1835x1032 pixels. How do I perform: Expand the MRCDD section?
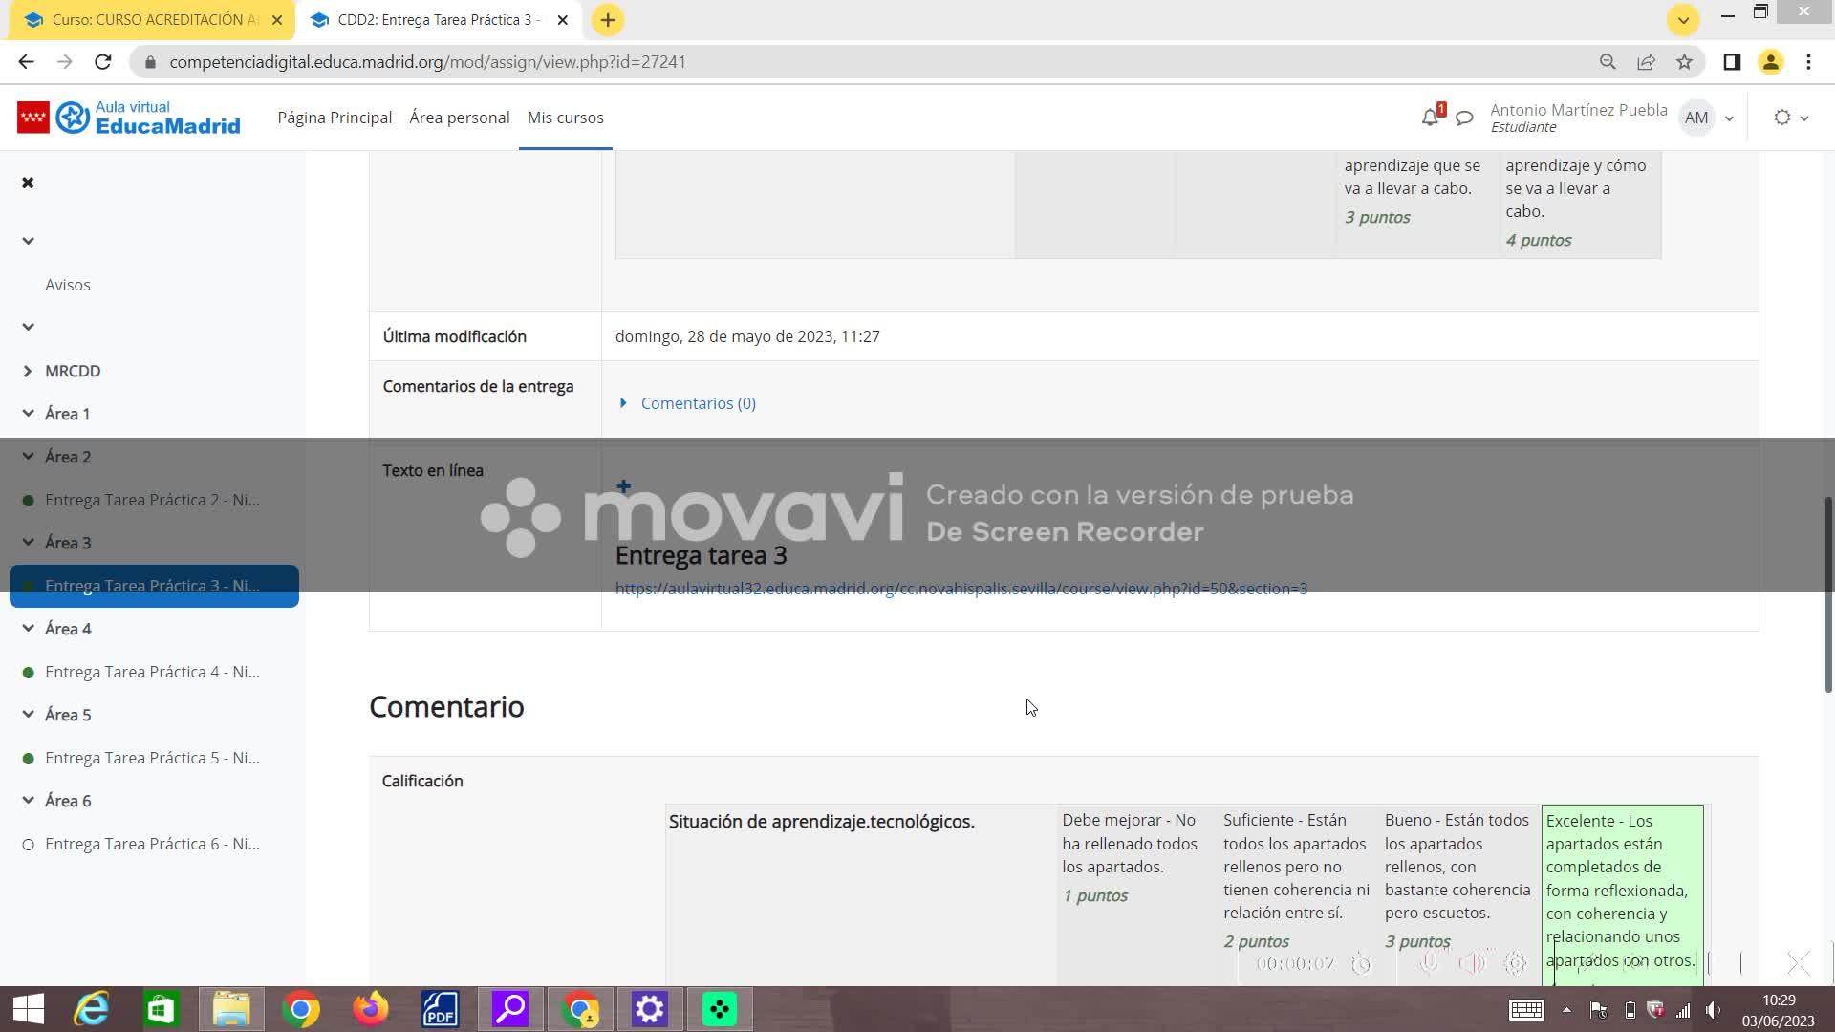(x=28, y=371)
